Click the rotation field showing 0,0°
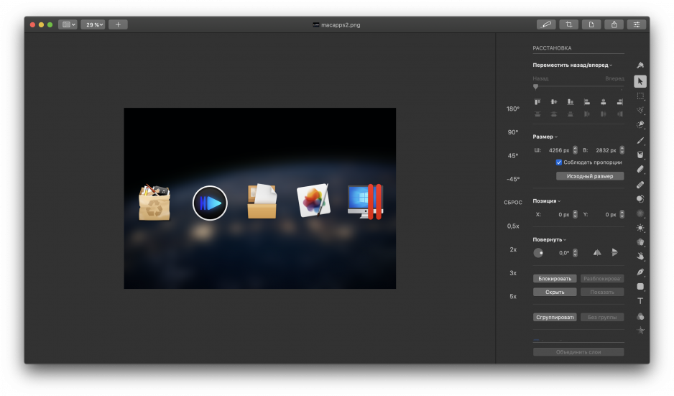The image size is (674, 396). coord(563,253)
